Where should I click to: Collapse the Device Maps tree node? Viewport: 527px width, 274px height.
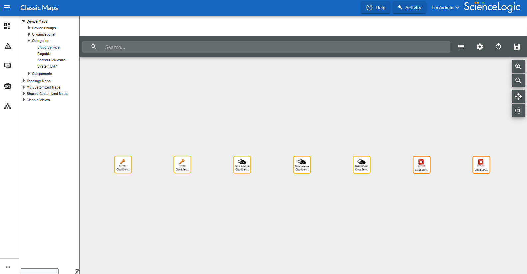point(24,21)
